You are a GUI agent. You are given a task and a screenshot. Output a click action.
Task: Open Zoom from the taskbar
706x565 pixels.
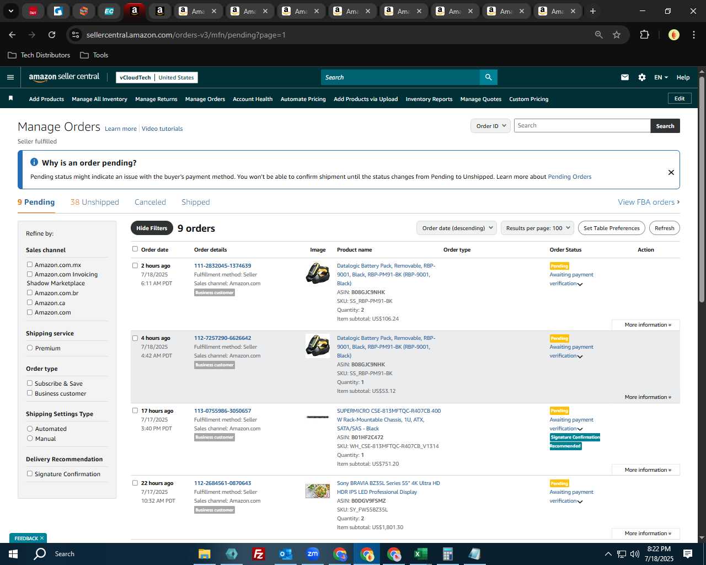click(x=313, y=554)
